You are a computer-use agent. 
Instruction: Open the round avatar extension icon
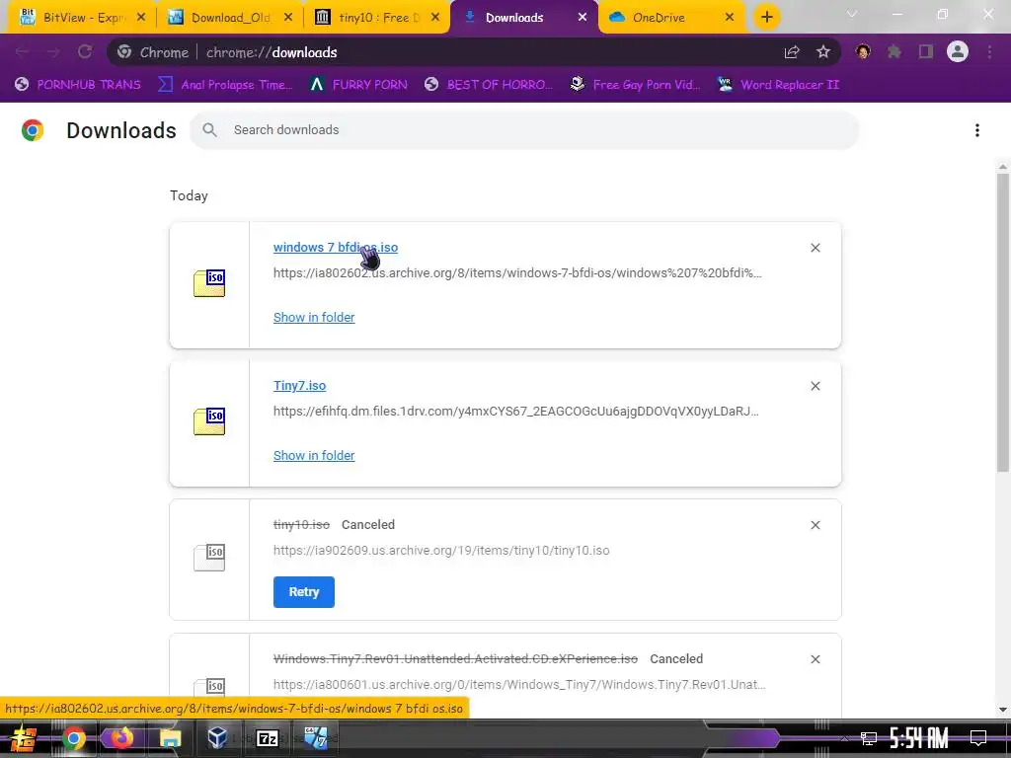click(863, 51)
